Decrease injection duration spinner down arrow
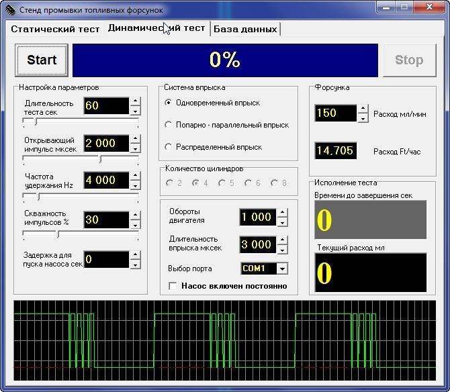Image resolution: width=450 pixels, height=392 pixels. coord(282,249)
